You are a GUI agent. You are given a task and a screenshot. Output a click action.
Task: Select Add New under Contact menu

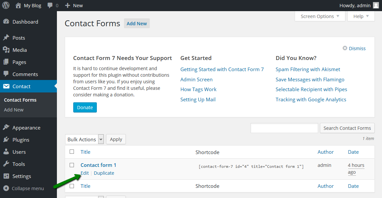pyautogui.click(x=14, y=110)
